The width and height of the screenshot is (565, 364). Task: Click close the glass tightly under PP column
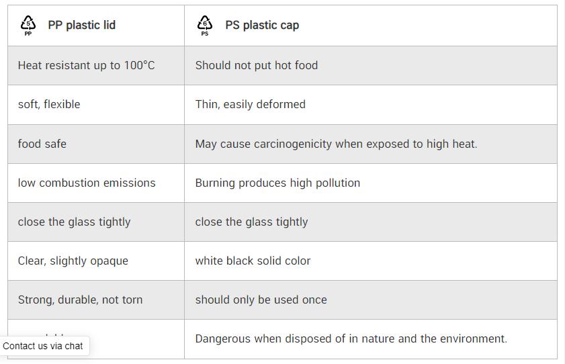coord(74,222)
